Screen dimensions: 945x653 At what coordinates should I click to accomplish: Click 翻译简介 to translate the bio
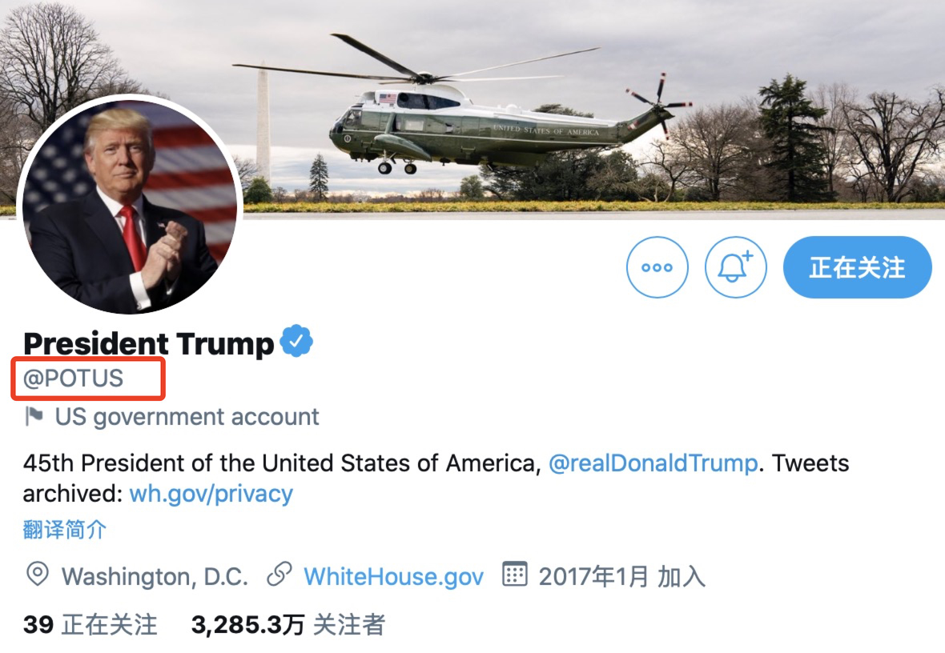(x=65, y=530)
